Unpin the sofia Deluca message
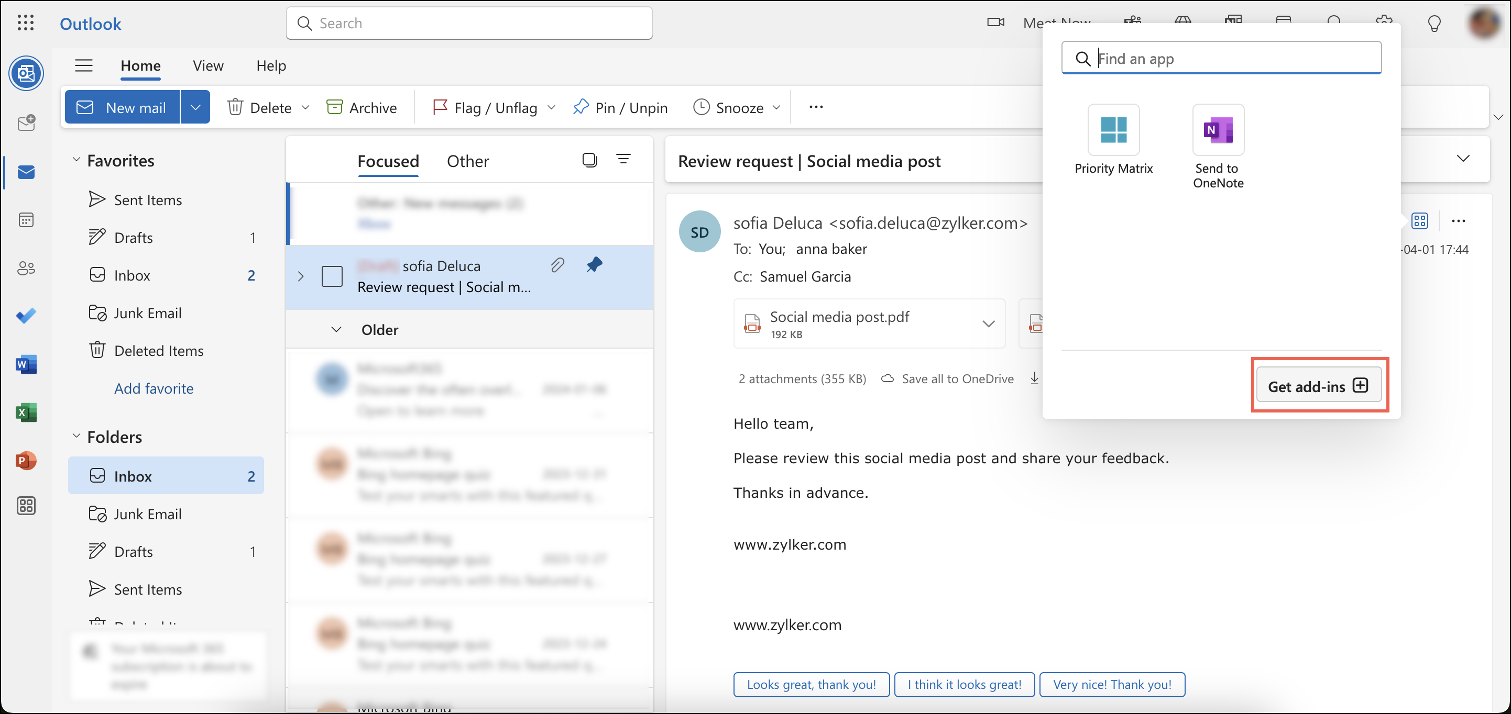 coord(594,265)
